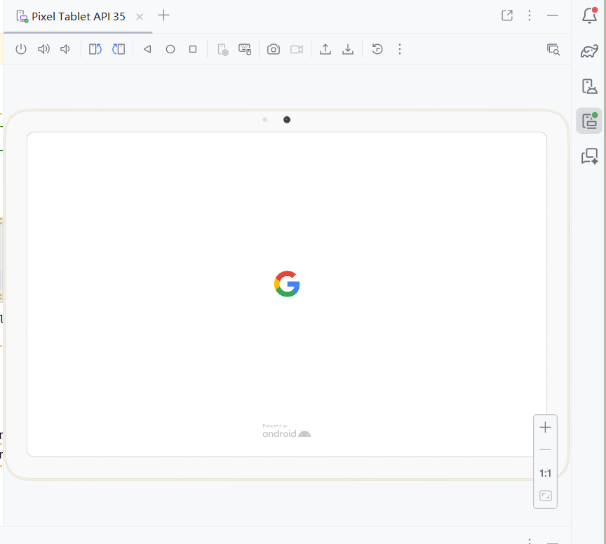
Task: Open the Gemini AI chat panel
Action: click(x=589, y=156)
